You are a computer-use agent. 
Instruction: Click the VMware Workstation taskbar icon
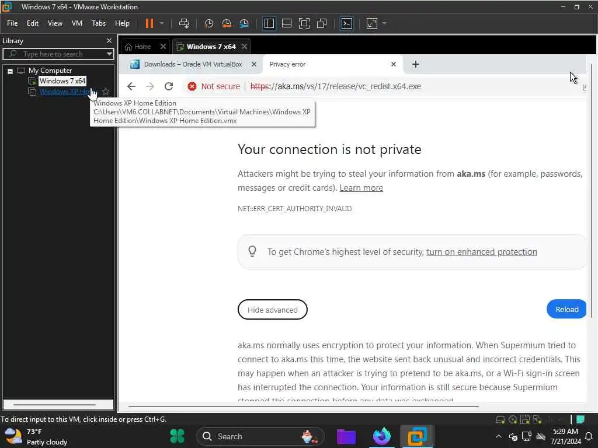[416, 436]
